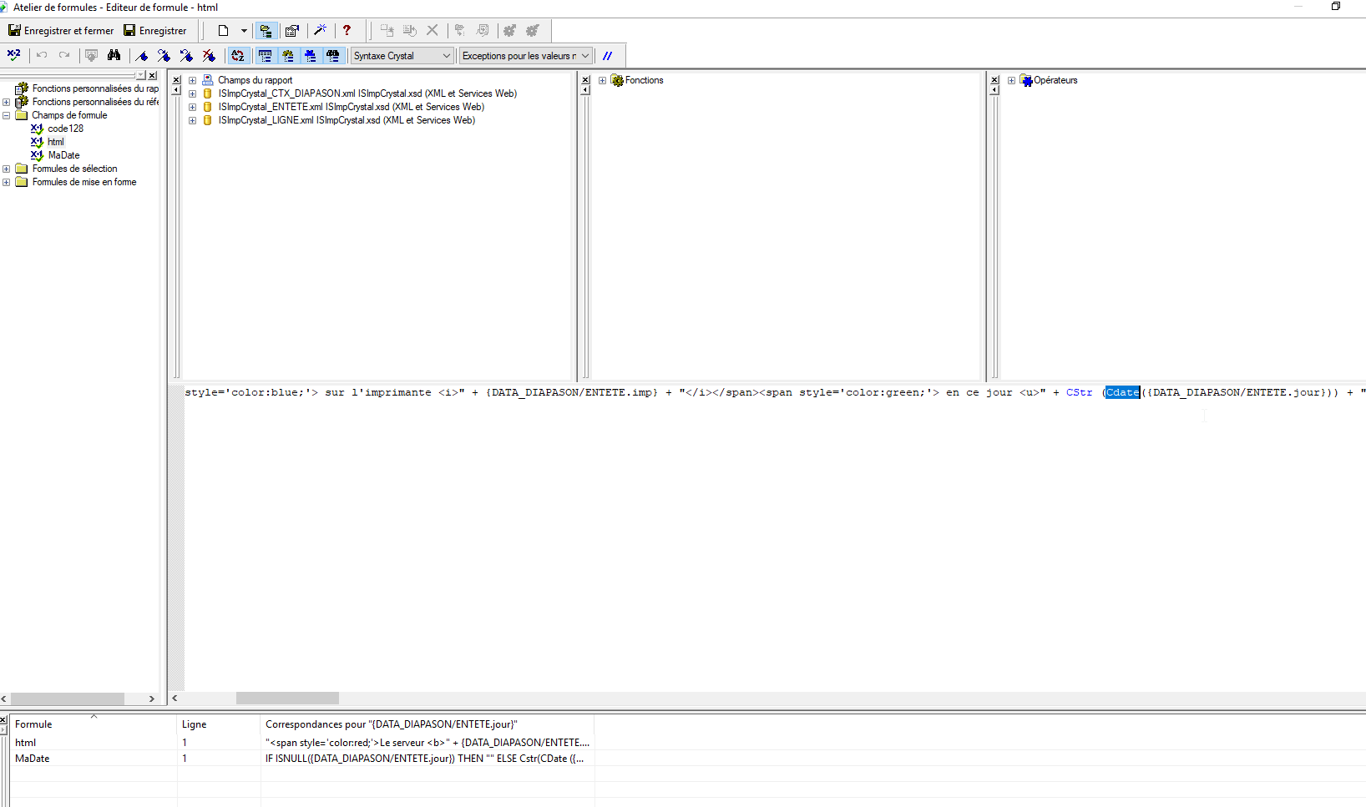Viewport: 1366px width, 807px height.
Task: Open the workshop tree panel icon
Action: [x=266, y=31]
